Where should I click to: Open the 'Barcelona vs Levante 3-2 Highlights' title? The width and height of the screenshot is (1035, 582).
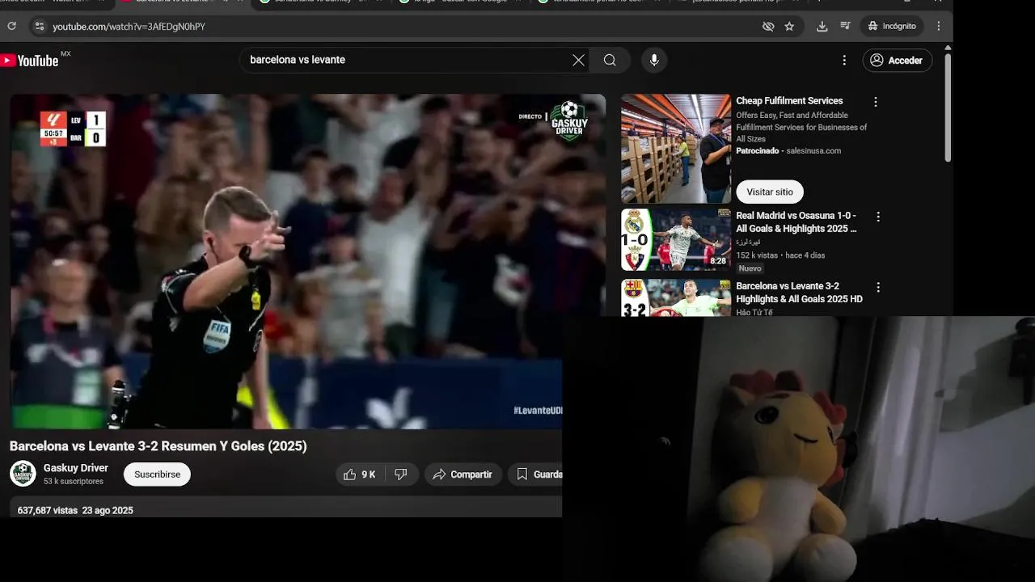799,293
